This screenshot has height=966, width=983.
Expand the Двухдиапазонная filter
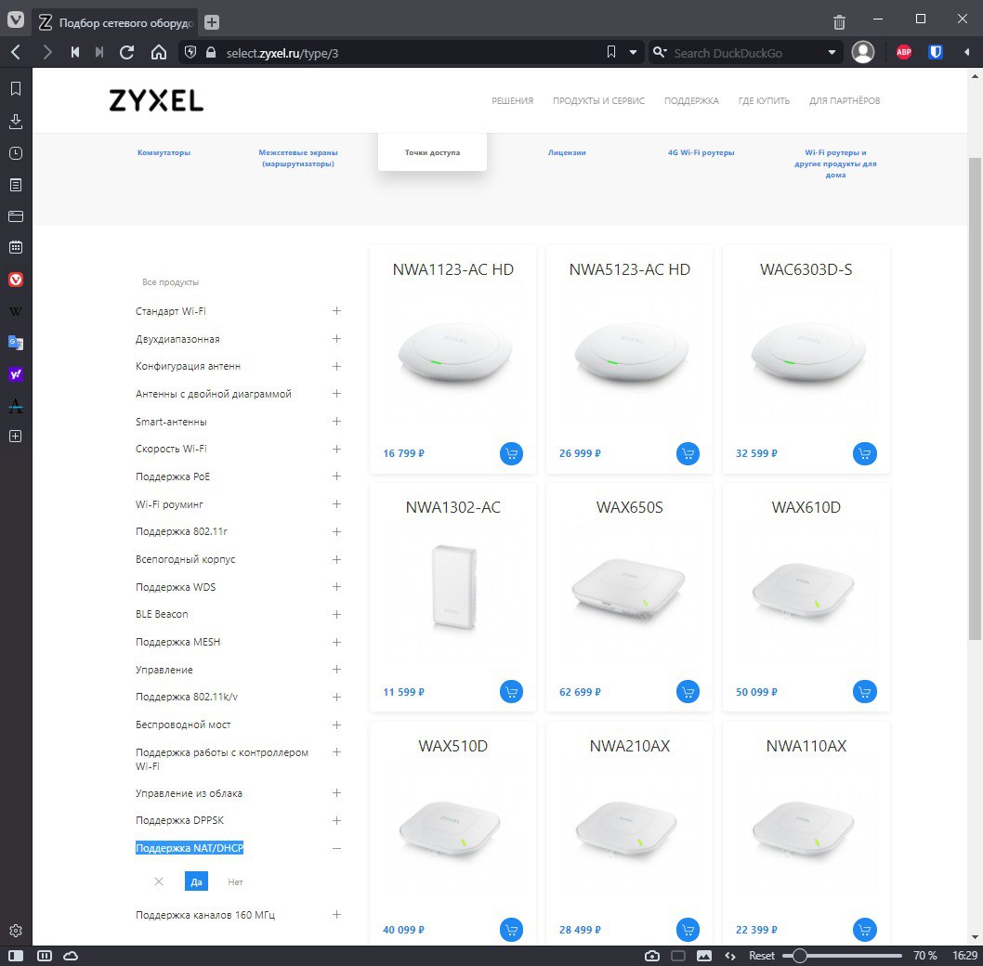point(336,338)
